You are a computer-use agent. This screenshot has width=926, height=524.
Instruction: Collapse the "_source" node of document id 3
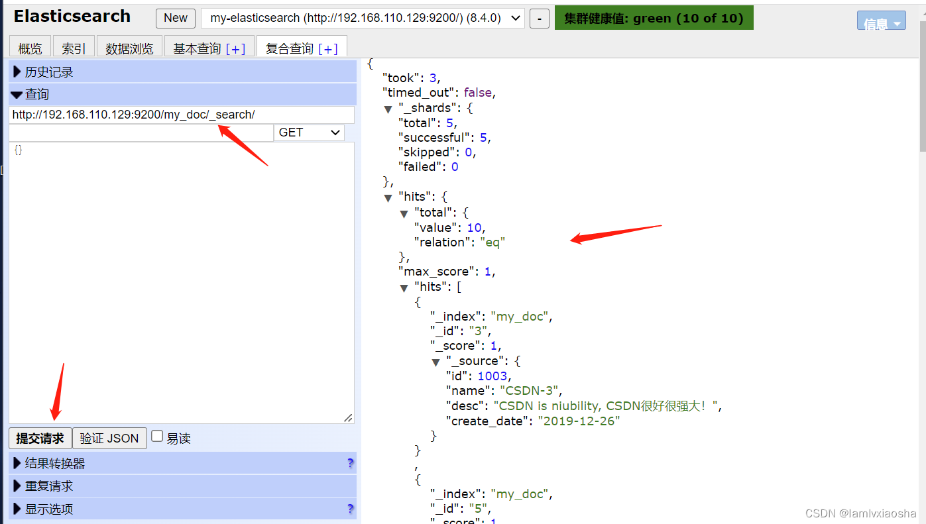point(436,361)
